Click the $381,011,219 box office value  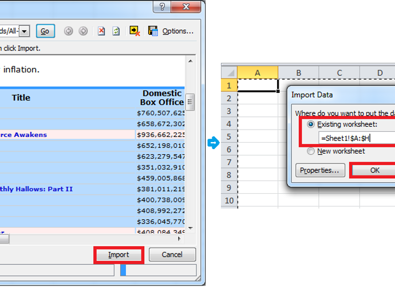pos(161,189)
